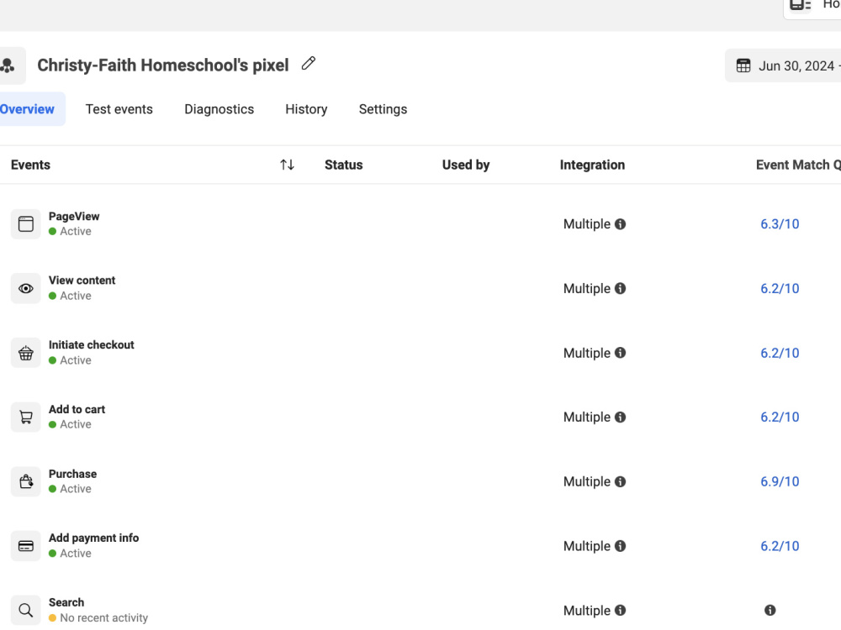
Task: Select the PageView event name
Action: click(x=74, y=217)
